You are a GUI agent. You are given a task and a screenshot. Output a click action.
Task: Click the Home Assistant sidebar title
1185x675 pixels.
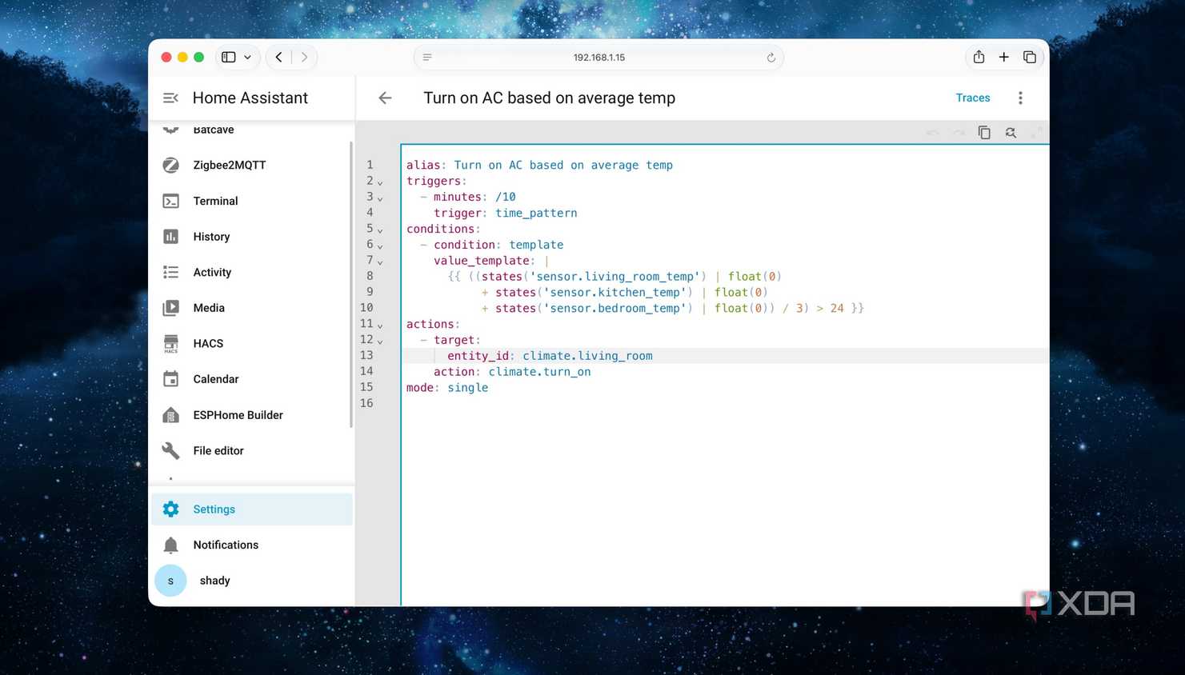click(x=250, y=98)
